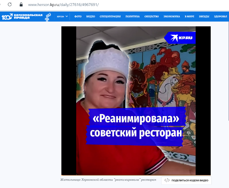Open the ВИДЕО menu section

(x=91, y=16)
